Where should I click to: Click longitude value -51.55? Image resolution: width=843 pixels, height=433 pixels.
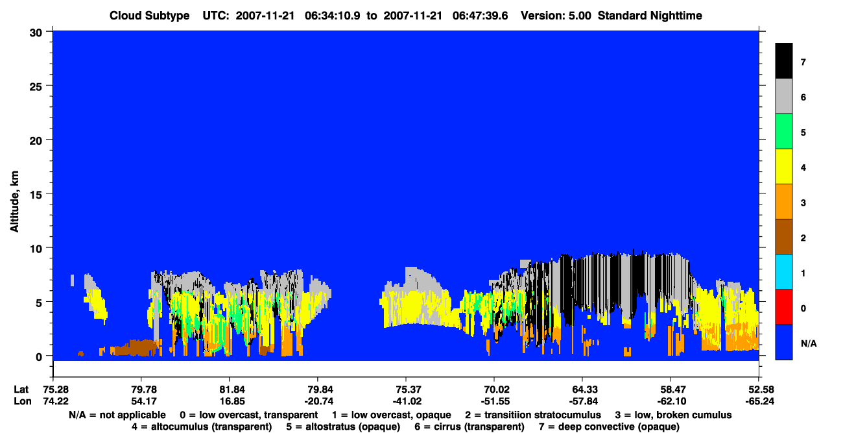click(494, 401)
